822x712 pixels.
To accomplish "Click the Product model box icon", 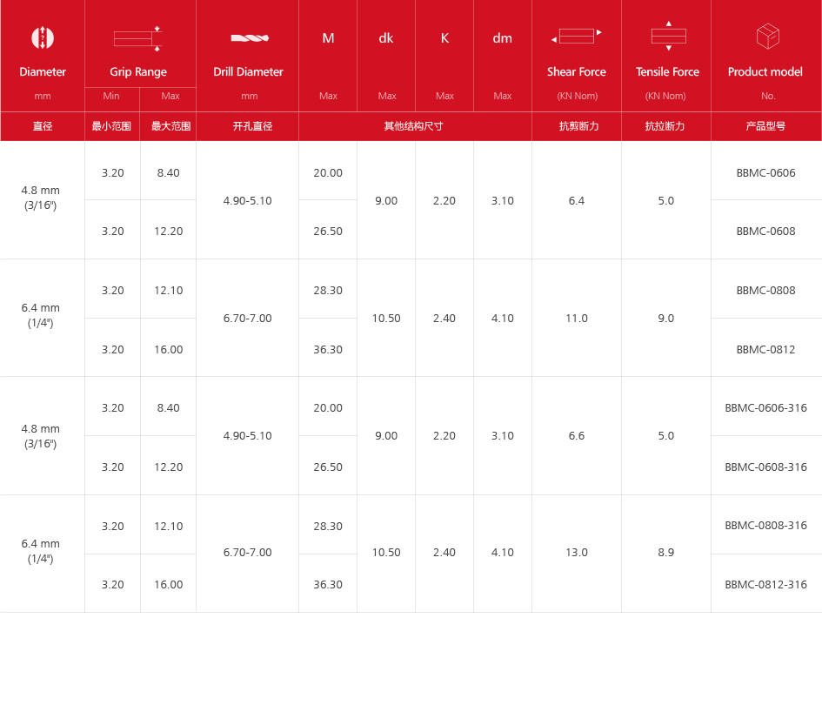I will (x=767, y=37).
